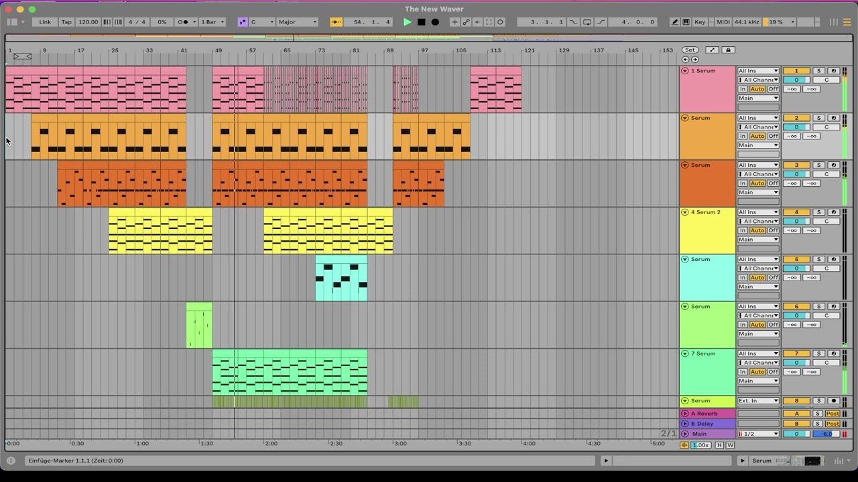Unfold the Main track
Viewport: 858px width, 482px height.
[685, 434]
